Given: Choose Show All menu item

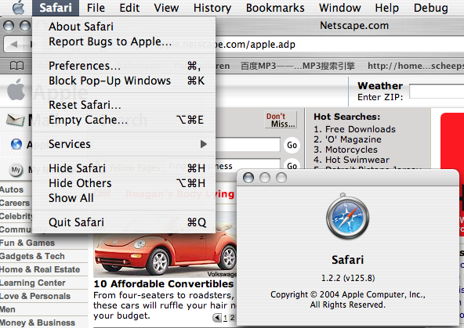Looking at the screenshot, I should [x=124, y=198].
